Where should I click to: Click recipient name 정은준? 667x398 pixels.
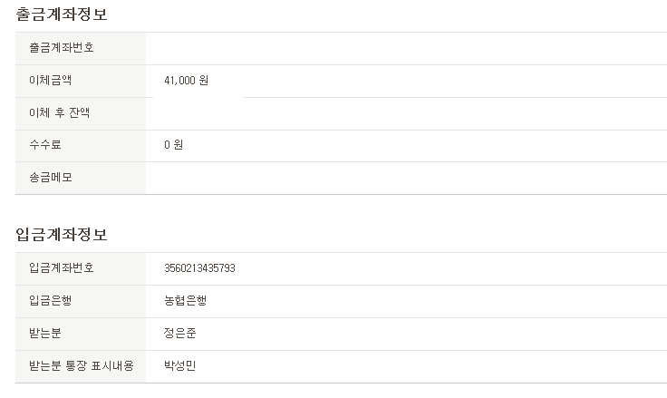click(x=180, y=333)
